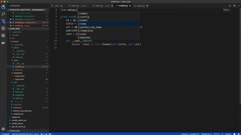Select the weather autocomplete suggestion

click(108, 37)
